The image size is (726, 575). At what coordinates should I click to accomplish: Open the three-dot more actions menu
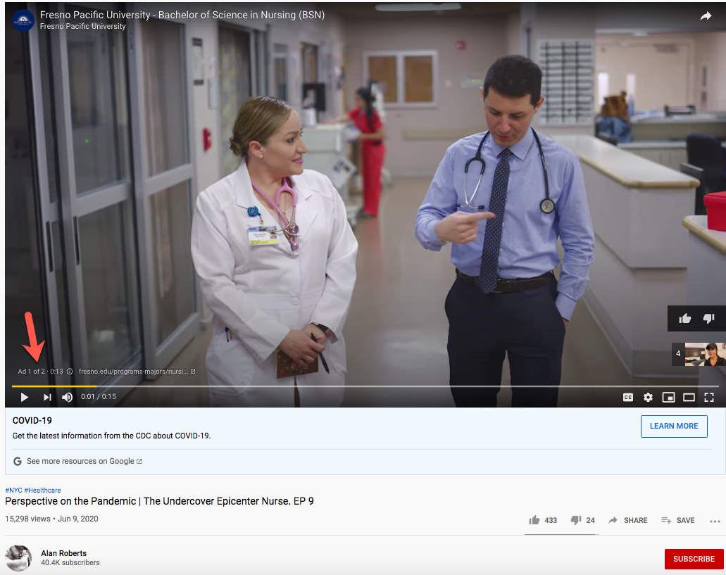715,521
